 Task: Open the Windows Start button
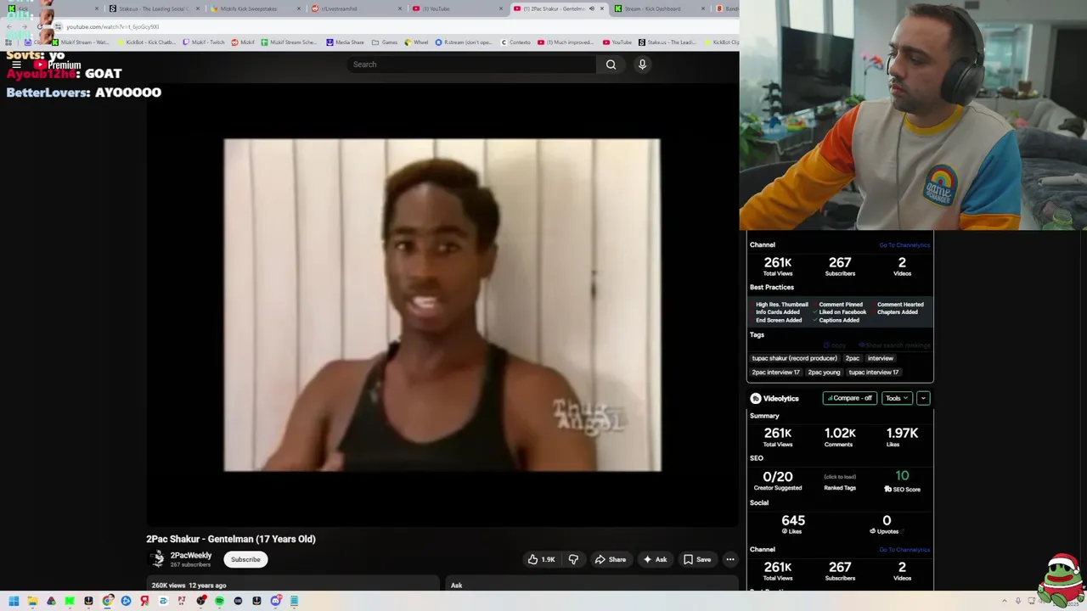click(14, 601)
